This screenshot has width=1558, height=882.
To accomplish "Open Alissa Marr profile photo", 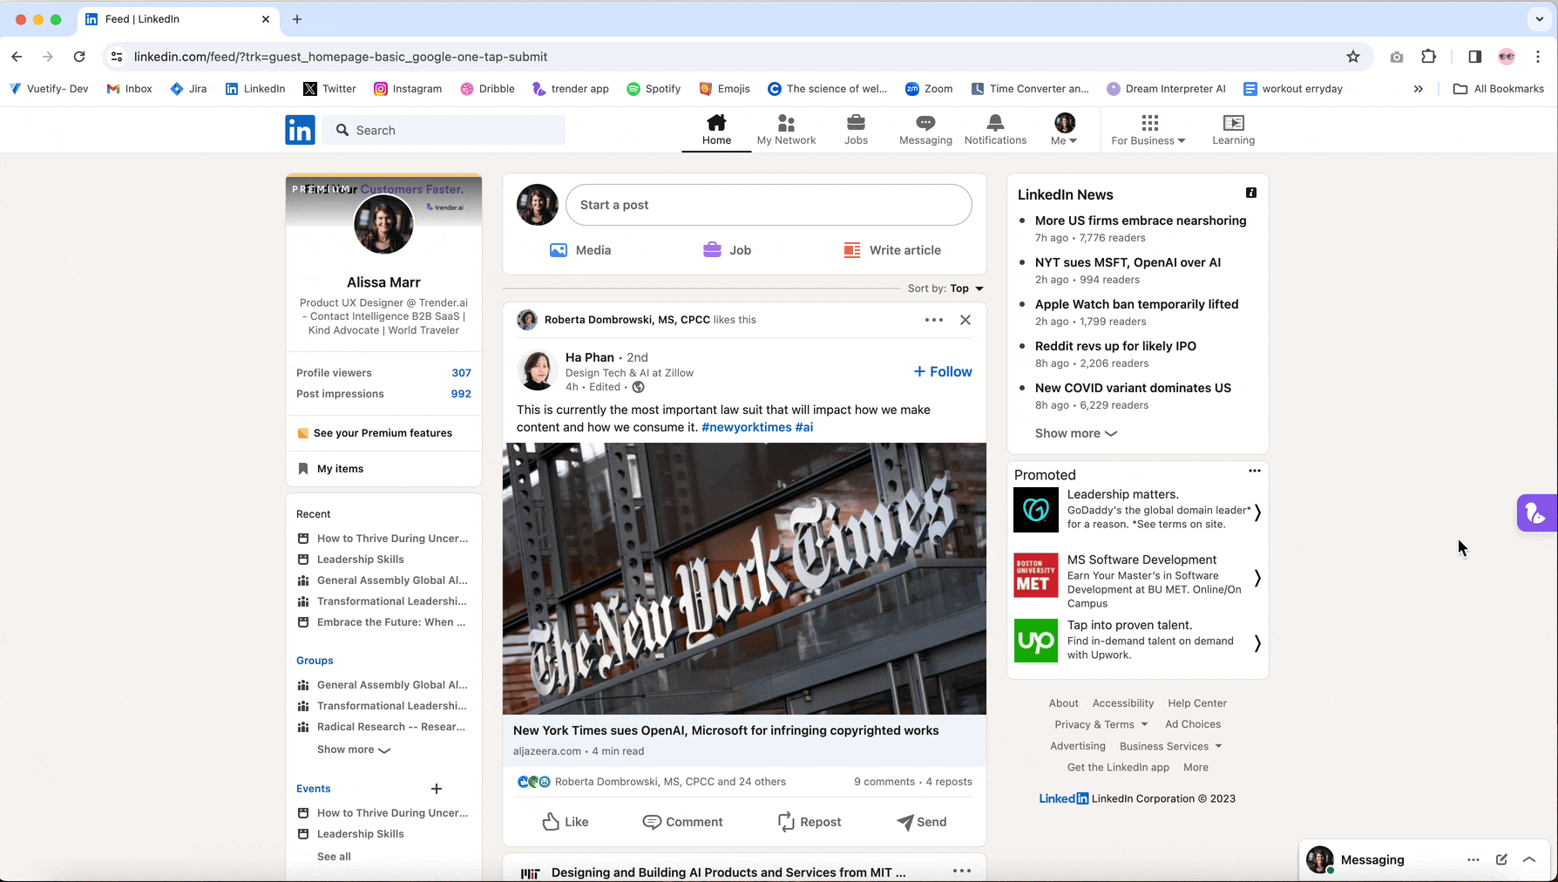I will [x=383, y=223].
